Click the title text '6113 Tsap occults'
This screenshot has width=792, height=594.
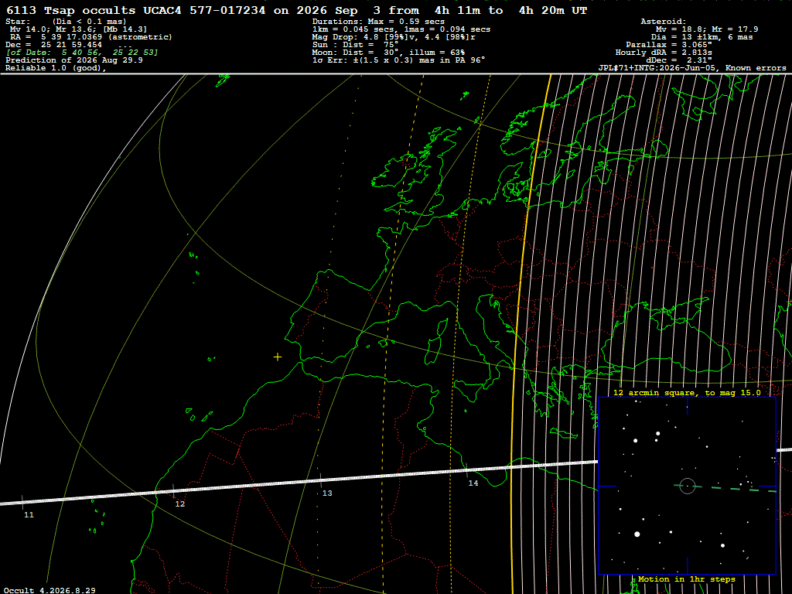70,10
